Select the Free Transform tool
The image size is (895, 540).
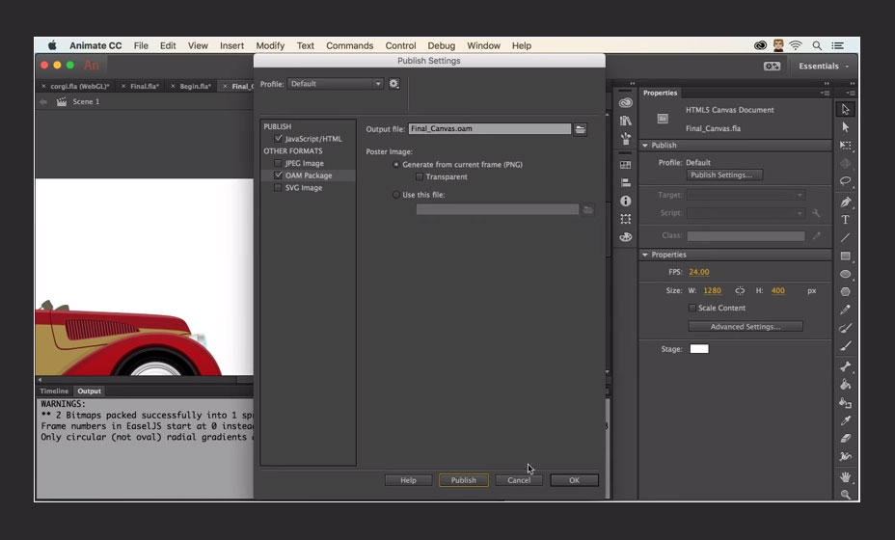[x=846, y=146]
